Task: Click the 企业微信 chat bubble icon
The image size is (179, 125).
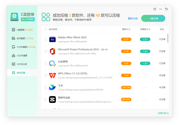Action: coord(52,63)
